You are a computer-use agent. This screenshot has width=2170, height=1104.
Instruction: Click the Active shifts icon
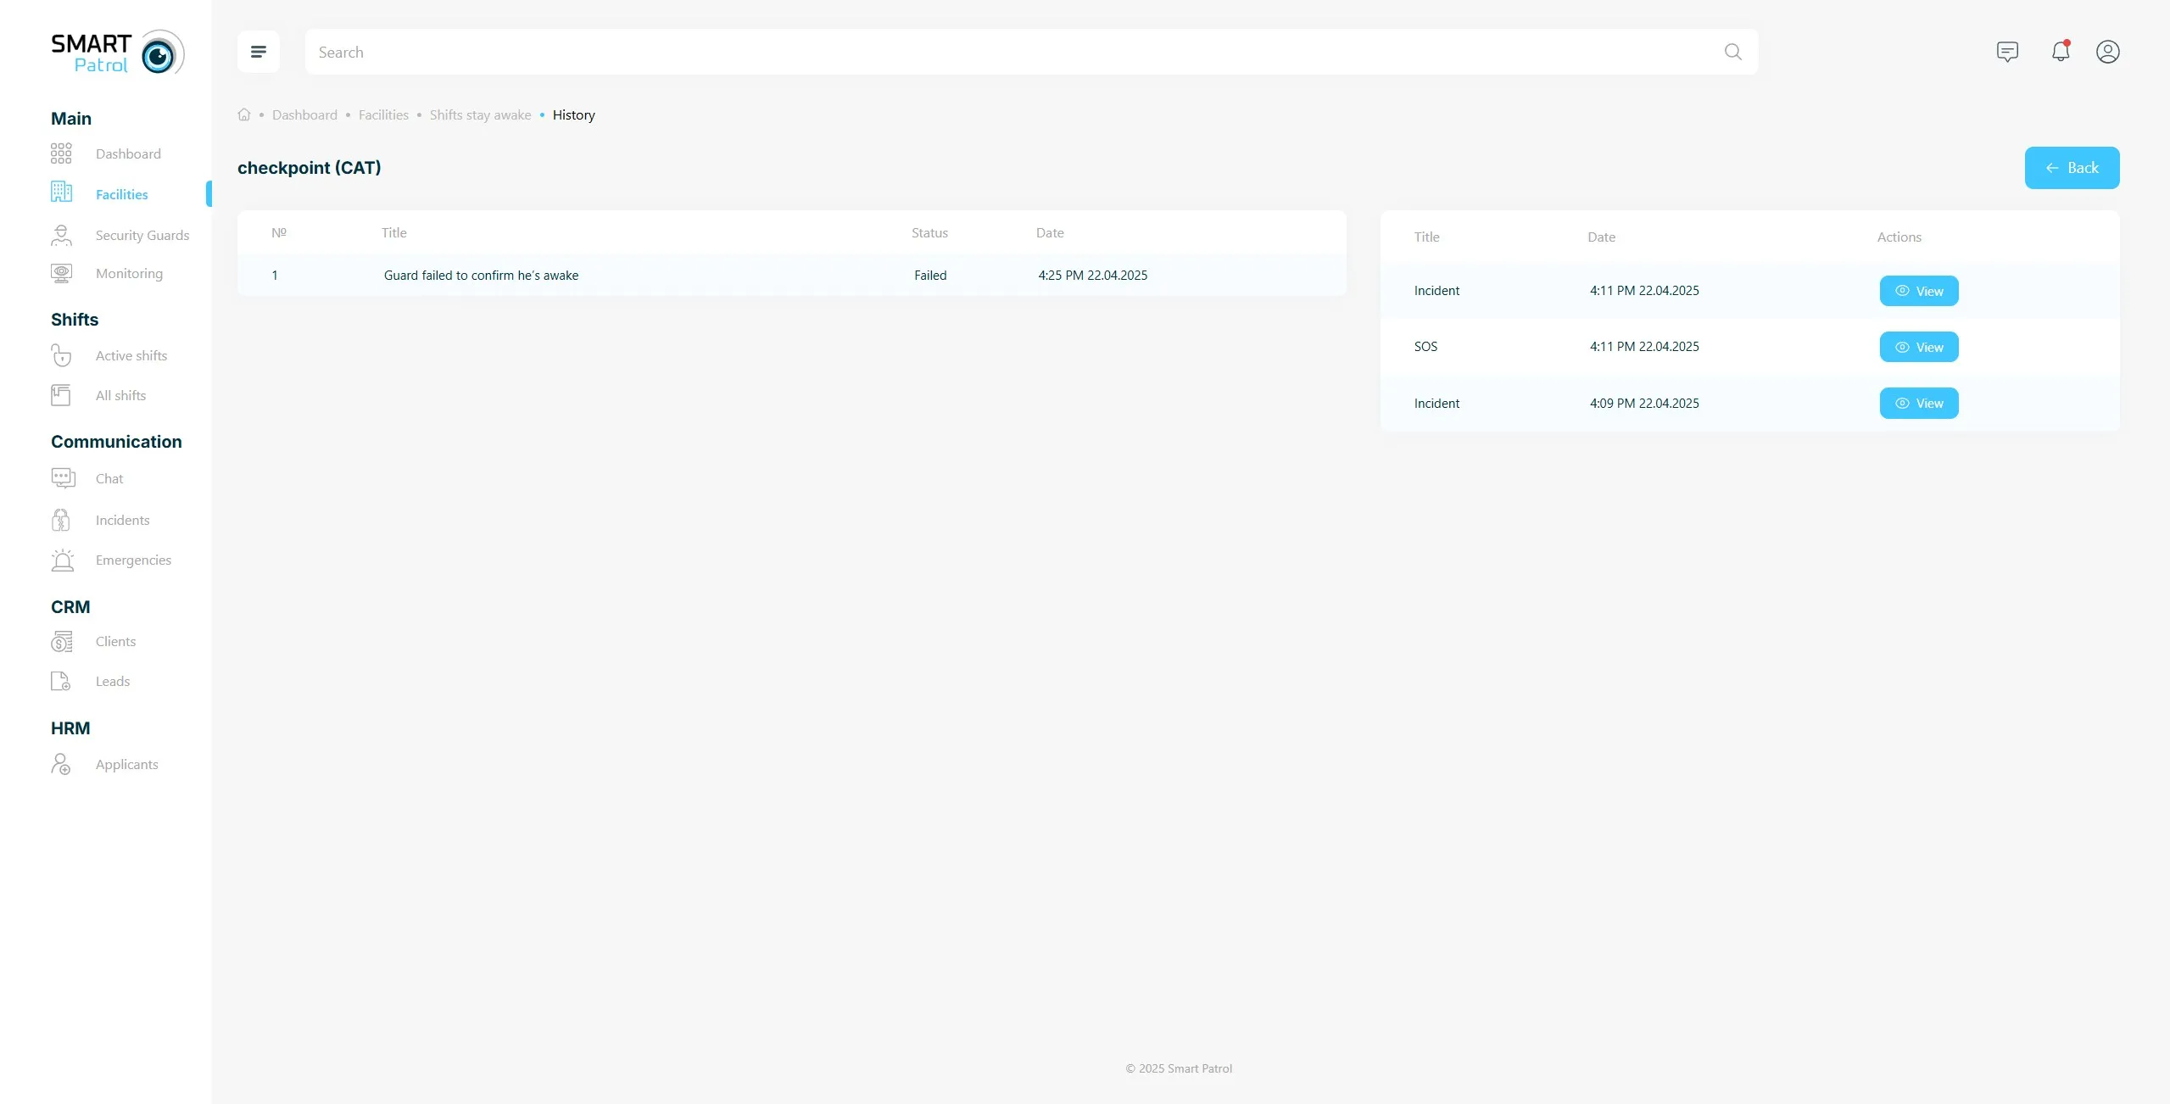(61, 355)
